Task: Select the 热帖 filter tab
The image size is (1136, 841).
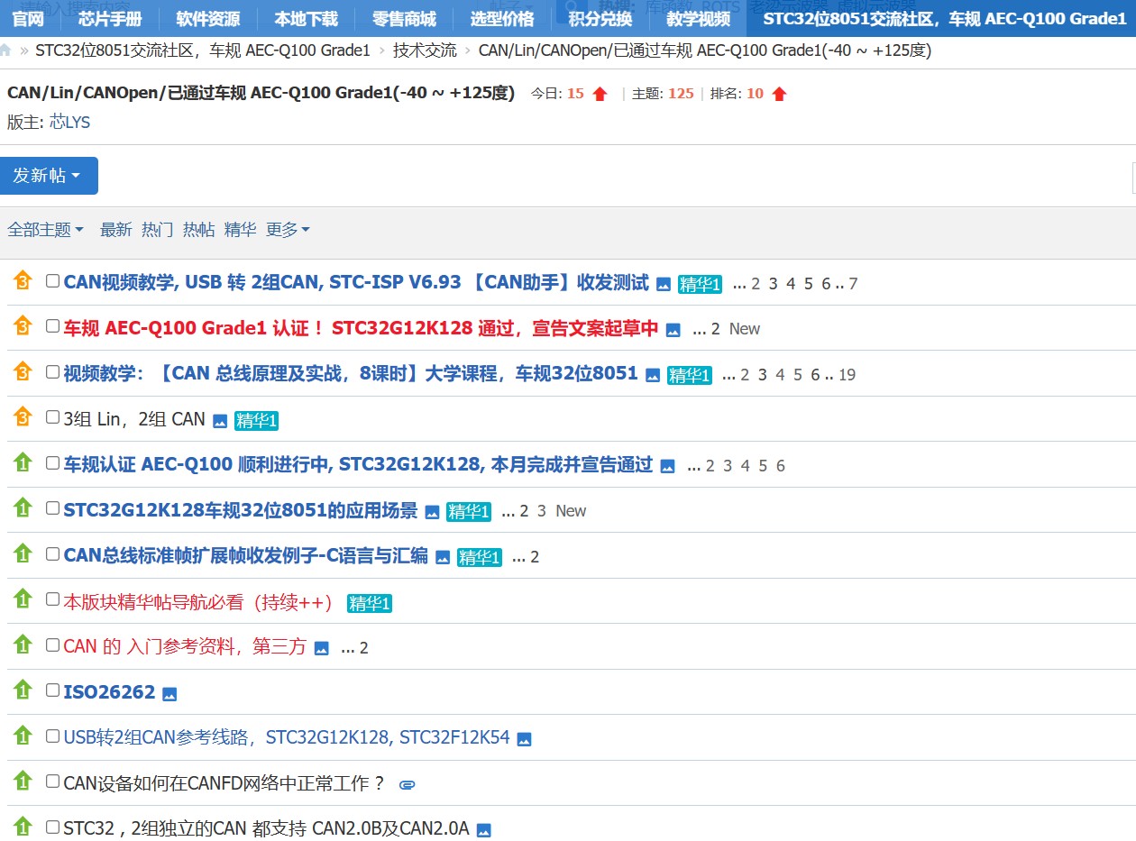Action: pyautogui.click(x=198, y=230)
